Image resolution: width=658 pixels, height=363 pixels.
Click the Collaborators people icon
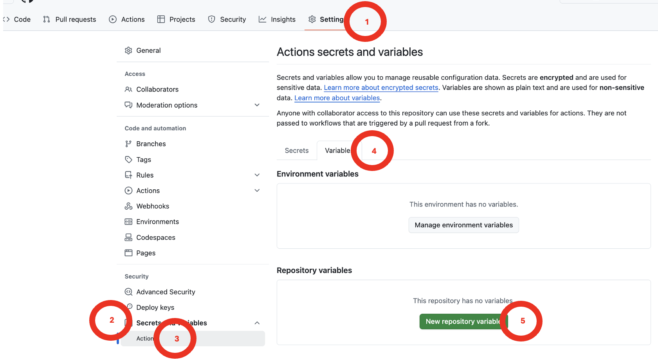point(128,90)
